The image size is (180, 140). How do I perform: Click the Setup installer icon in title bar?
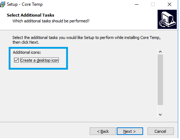click(3, 4)
